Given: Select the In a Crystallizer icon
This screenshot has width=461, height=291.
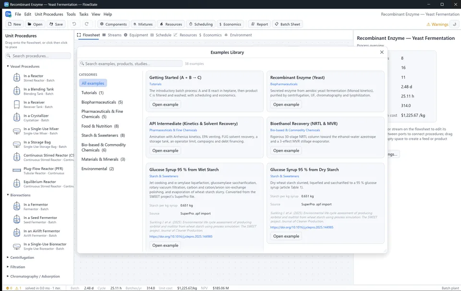Looking at the screenshot, I should point(17,117).
